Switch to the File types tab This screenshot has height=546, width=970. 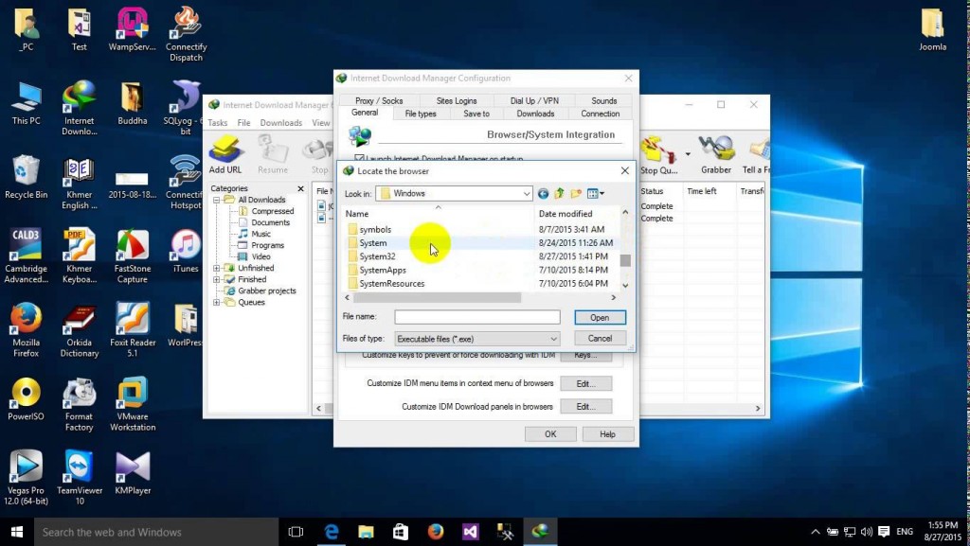click(421, 114)
